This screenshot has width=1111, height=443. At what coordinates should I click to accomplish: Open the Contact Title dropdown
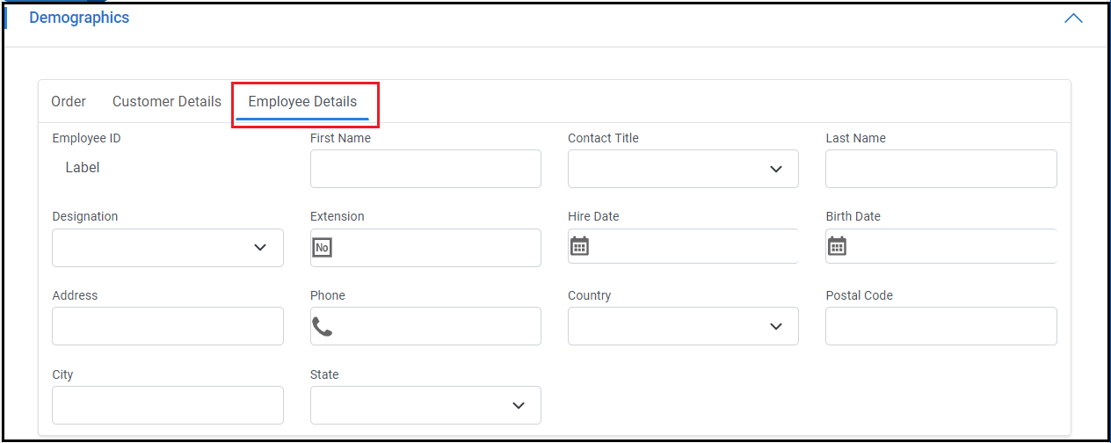tap(683, 169)
